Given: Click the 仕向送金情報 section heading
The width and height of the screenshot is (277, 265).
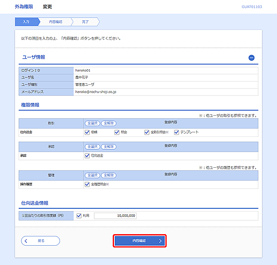Looking at the screenshot, I should (35, 203).
